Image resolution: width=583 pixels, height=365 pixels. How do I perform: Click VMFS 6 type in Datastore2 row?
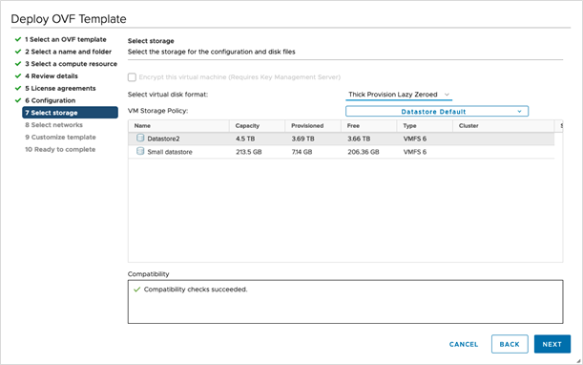click(414, 139)
